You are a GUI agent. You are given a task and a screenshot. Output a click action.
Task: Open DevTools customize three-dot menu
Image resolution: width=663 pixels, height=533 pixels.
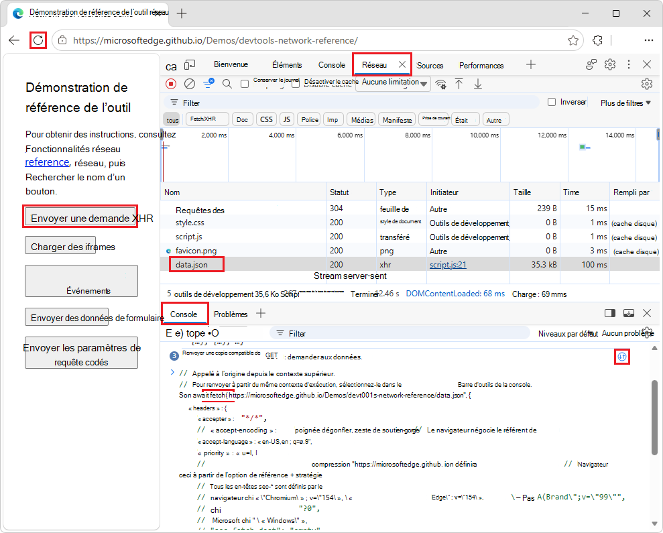click(x=629, y=64)
